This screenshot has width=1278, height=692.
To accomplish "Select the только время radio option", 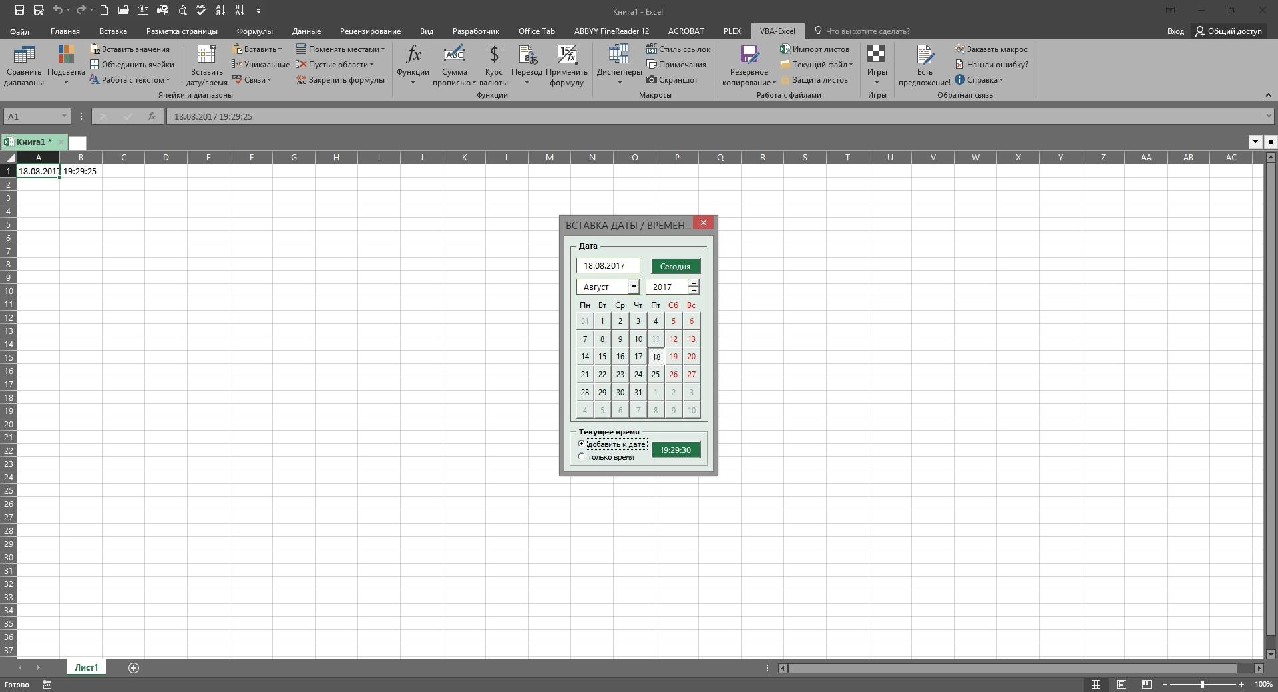I will (x=582, y=457).
